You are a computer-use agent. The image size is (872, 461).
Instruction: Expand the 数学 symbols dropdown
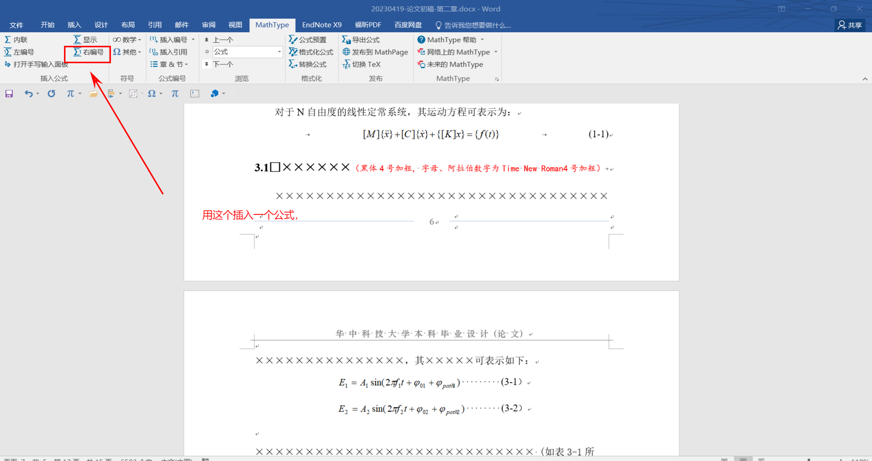click(x=127, y=40)
